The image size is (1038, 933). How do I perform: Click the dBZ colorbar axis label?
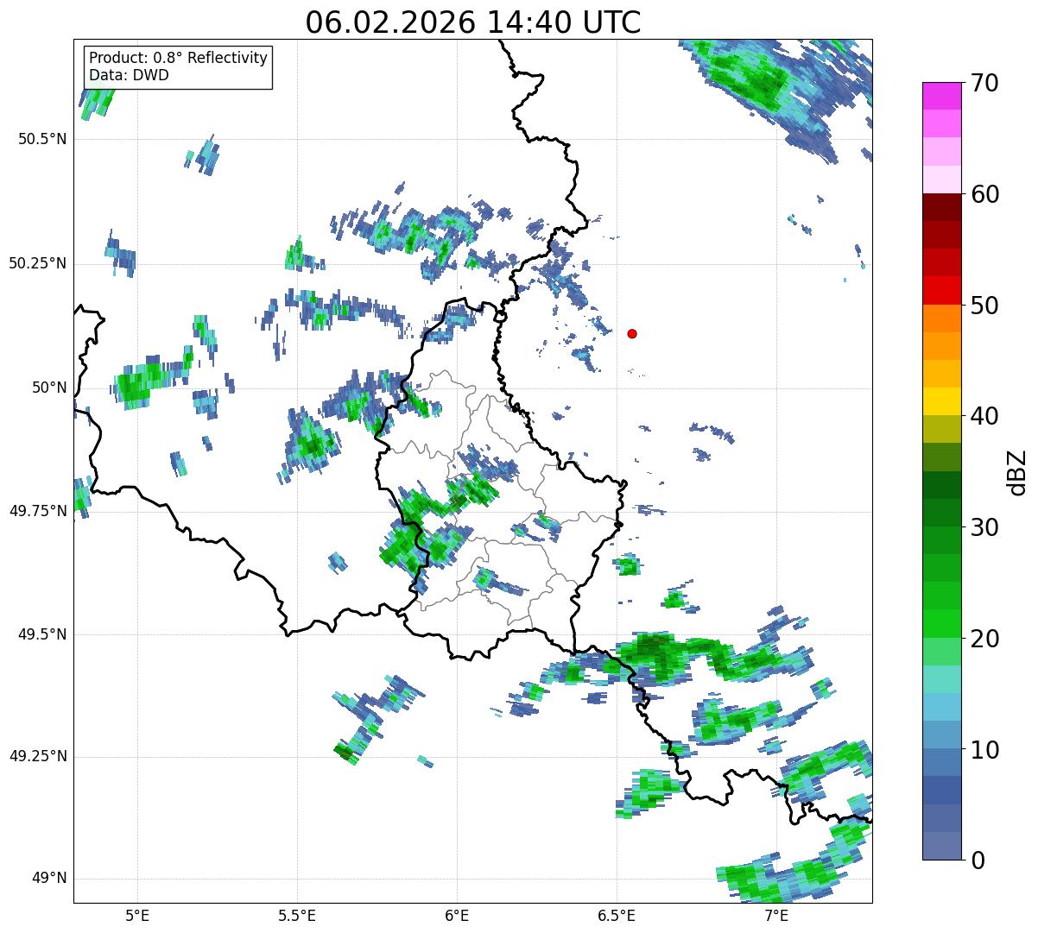pyautogui.click(x=1017, y=472)
